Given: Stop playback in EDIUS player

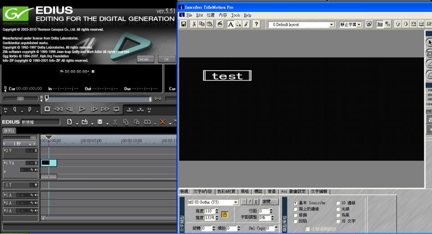Looking at the screenshot, I should (x=47, y=109).
